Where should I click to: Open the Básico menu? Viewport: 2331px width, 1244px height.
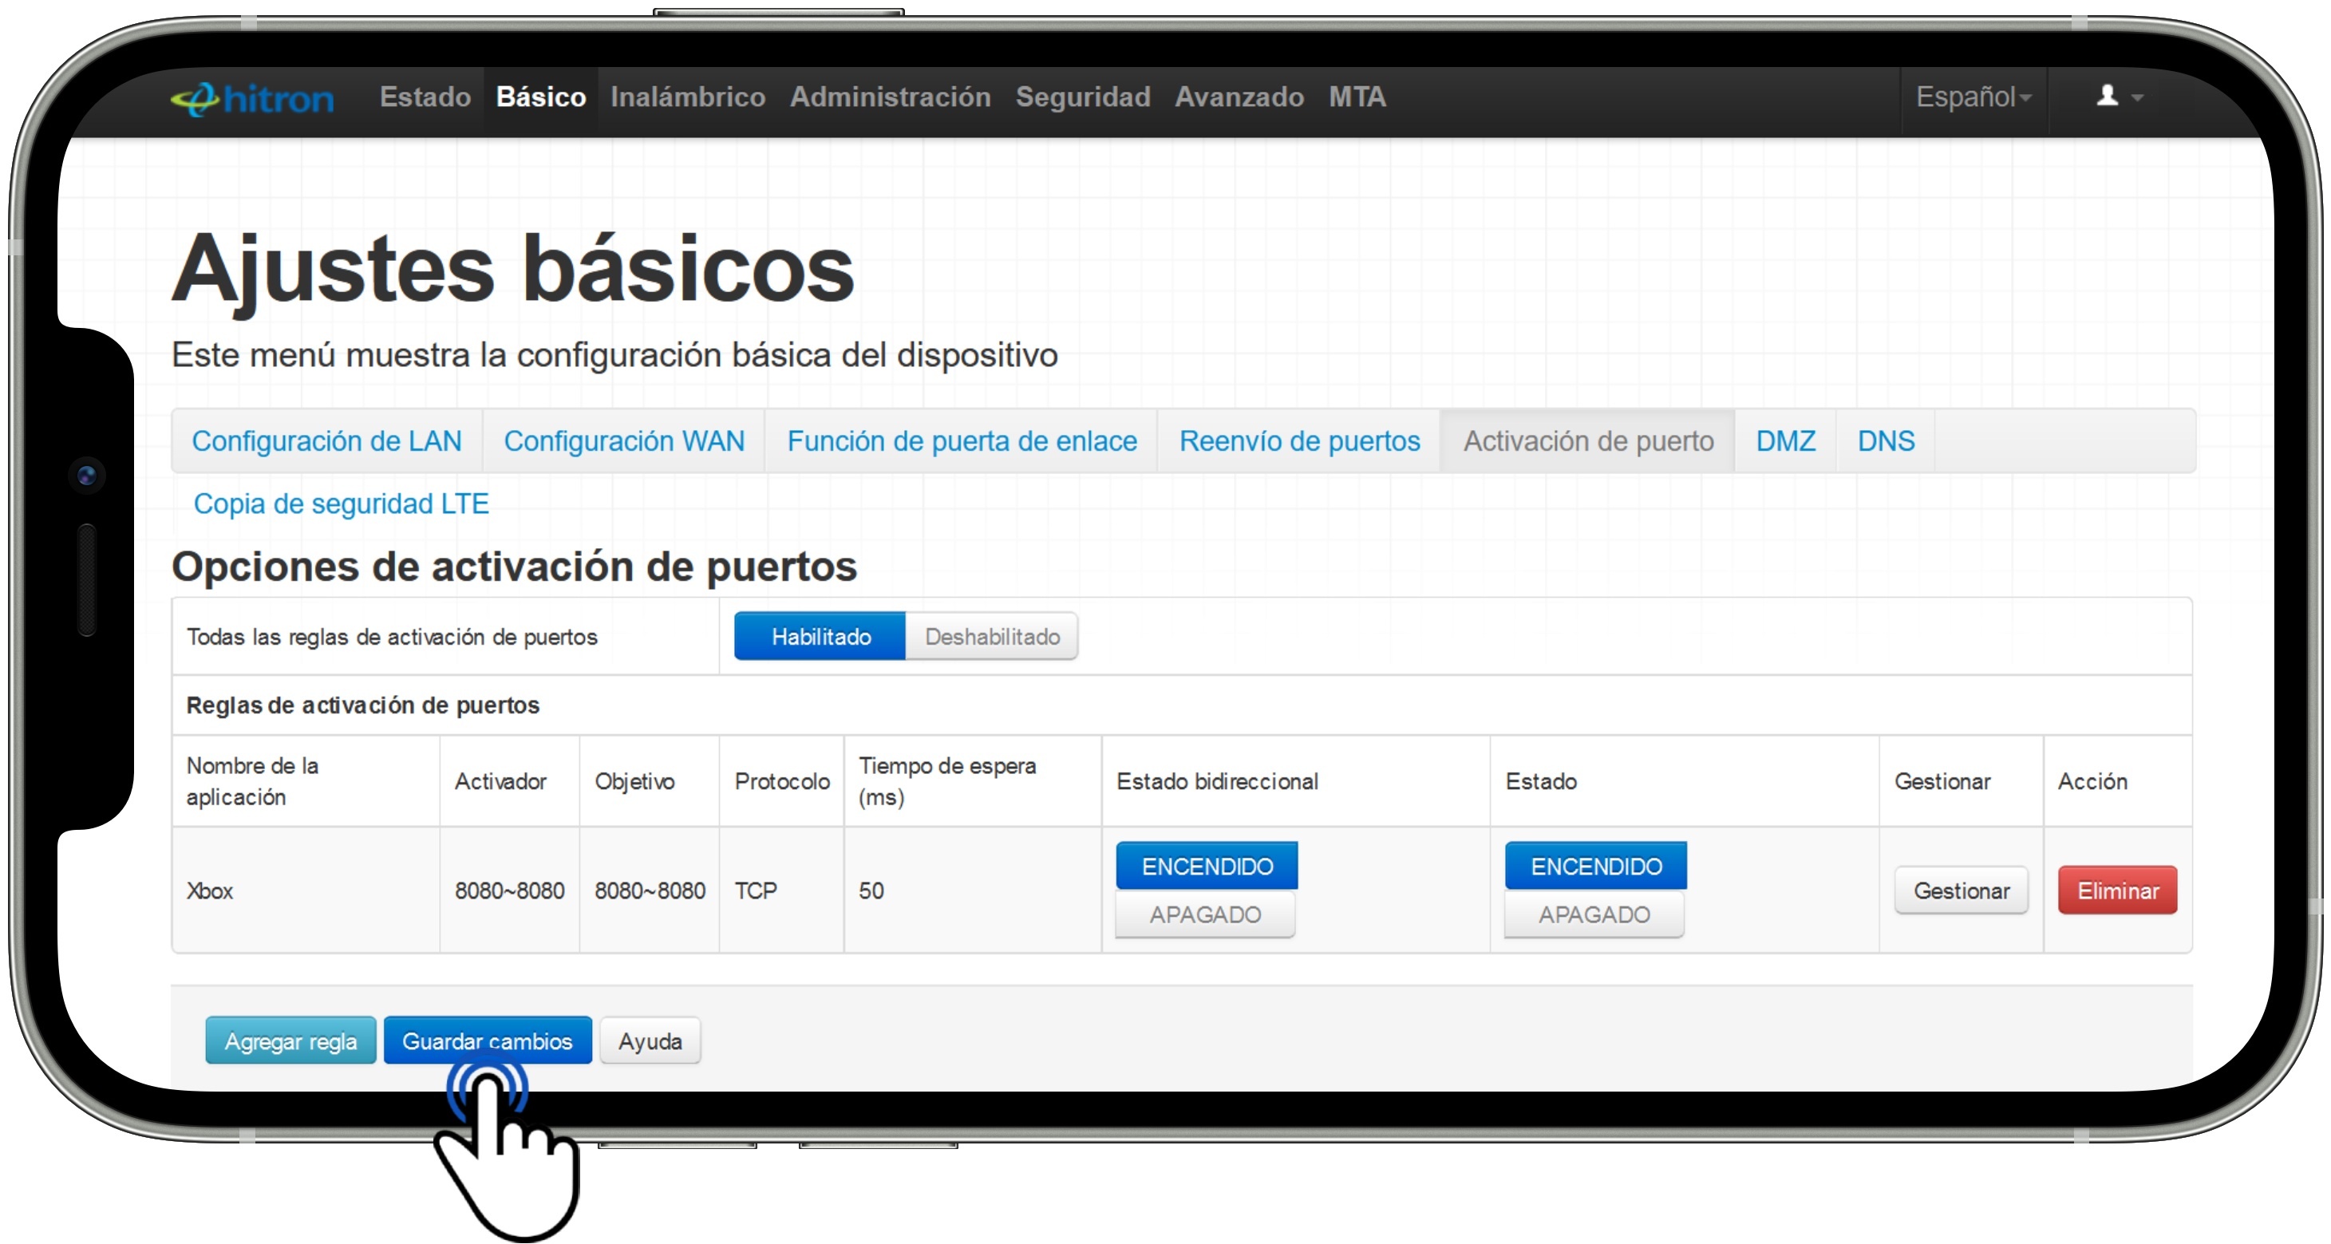tap(540, 97)
